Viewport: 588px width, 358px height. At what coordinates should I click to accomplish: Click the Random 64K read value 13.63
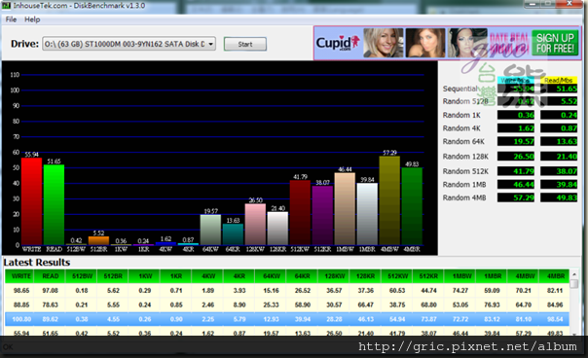(x=559, y=141)
